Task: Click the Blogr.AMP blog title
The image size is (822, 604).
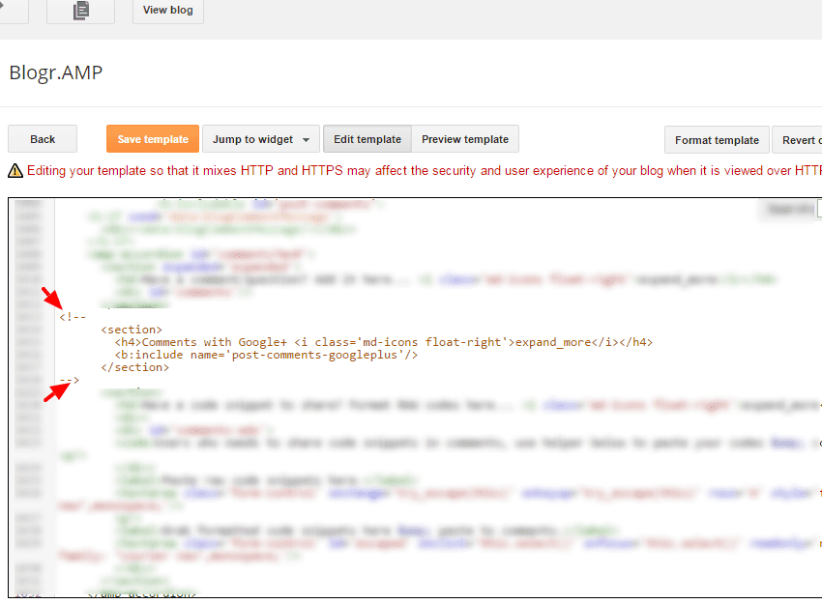Action: coord(55,72)
